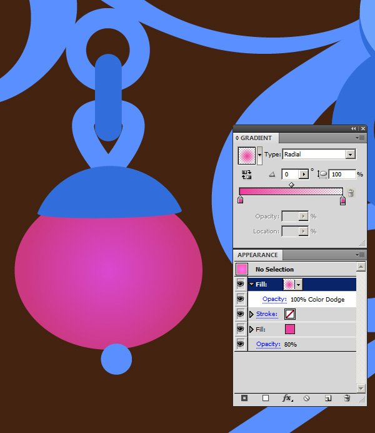Open the Add New Effect fx menu
375x433 pixels.
287,398
